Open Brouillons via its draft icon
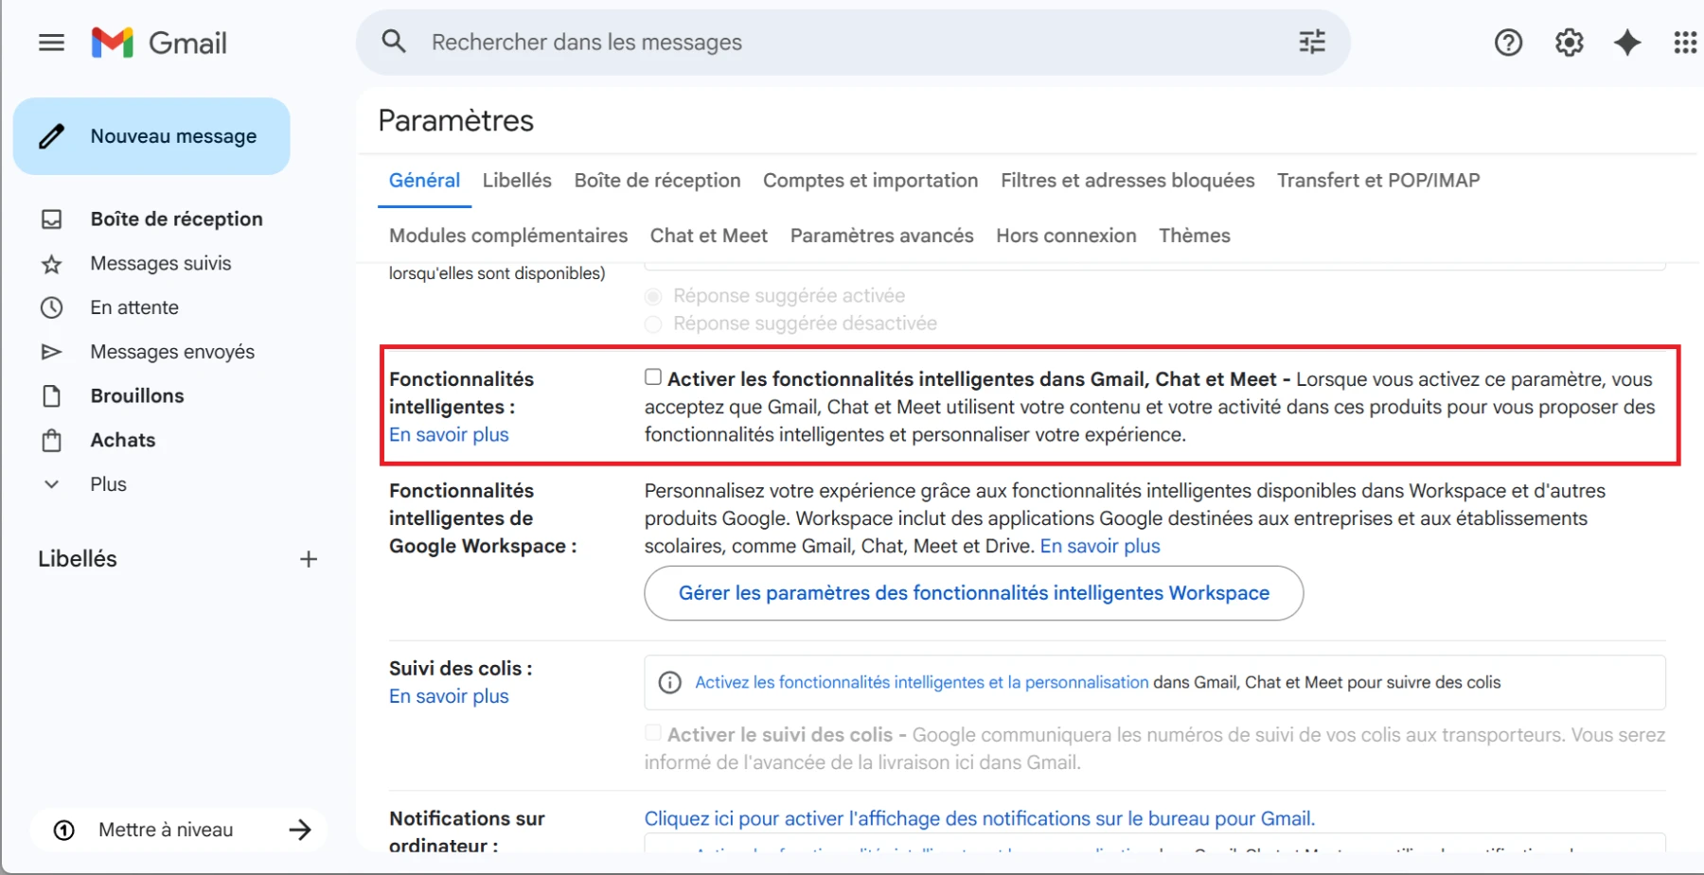 tap(52, 395)
